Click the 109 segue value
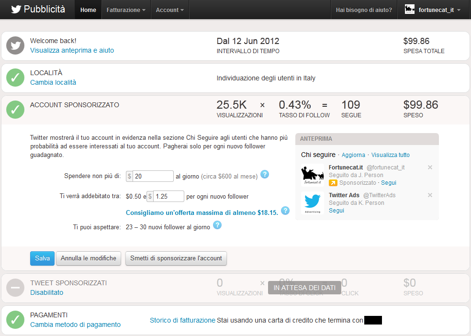471x336 pixels. click(x=350, y=105)
